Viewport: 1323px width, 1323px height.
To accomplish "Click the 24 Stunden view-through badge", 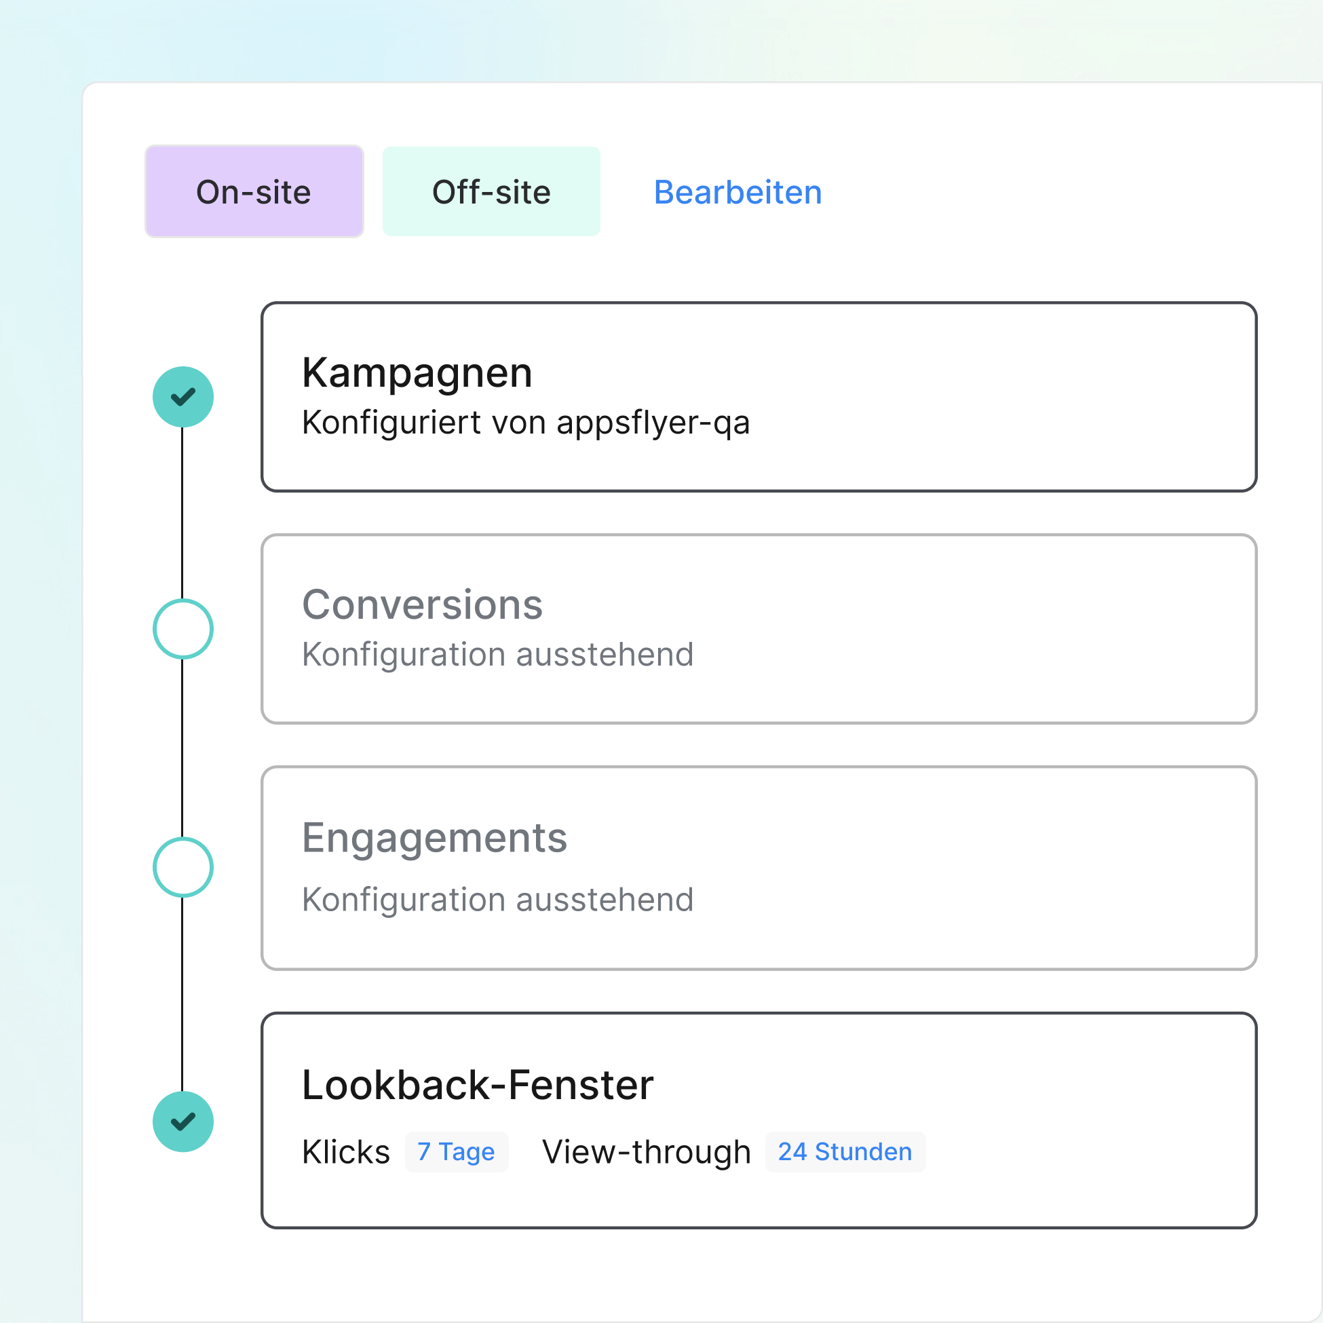I will 845,1152.
